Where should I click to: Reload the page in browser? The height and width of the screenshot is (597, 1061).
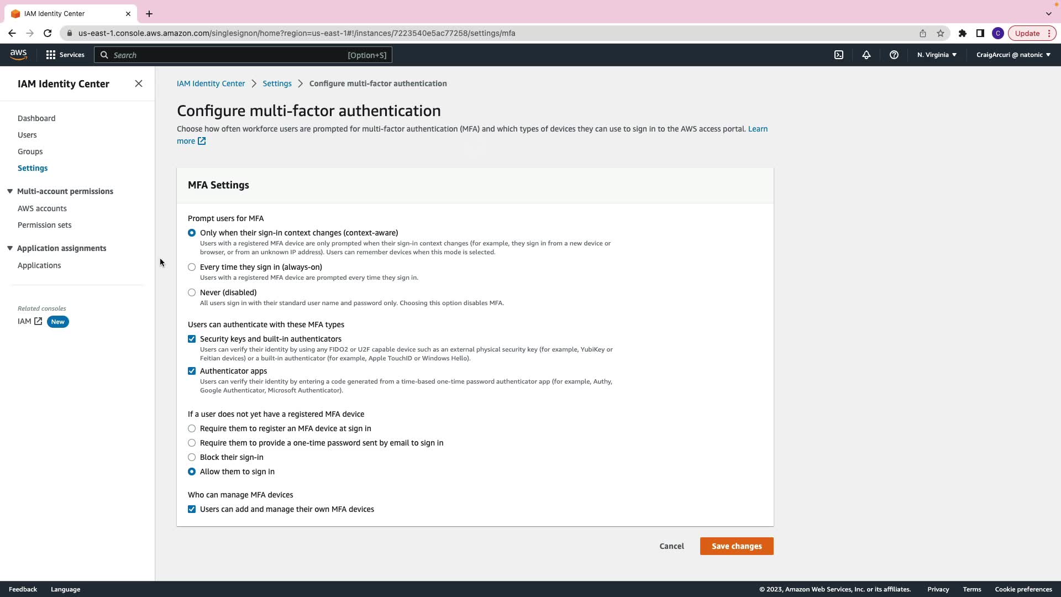pyautogui.click(x=48, y=33)
